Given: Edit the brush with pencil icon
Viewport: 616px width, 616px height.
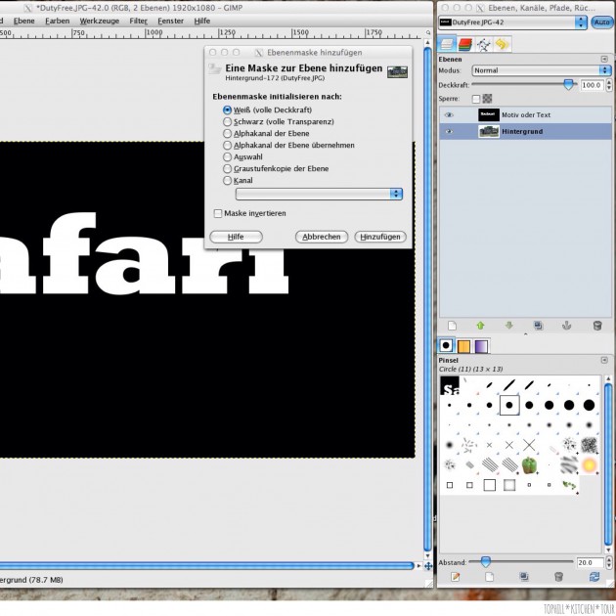Looking at the screenshot, I should click(x=456, y=576).
